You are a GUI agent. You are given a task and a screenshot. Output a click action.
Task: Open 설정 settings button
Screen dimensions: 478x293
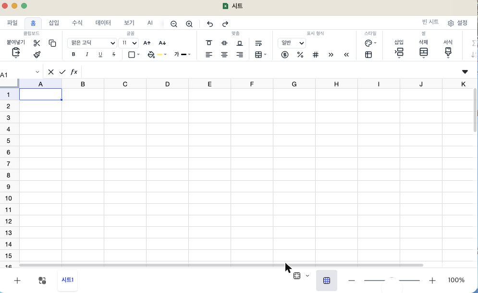pos(457,23)
